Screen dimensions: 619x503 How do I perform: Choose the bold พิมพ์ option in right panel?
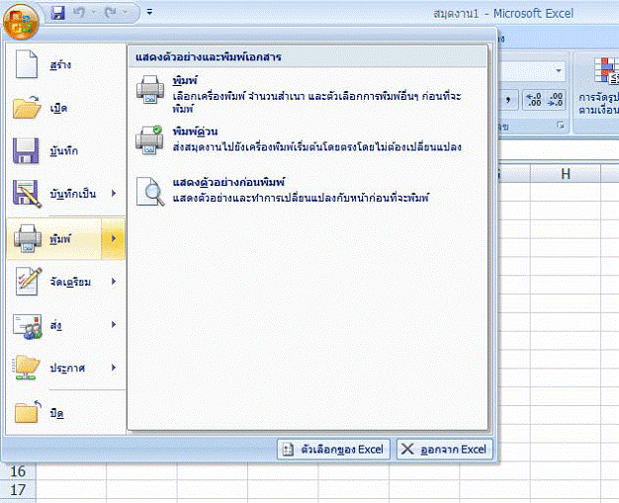[308, 95]
